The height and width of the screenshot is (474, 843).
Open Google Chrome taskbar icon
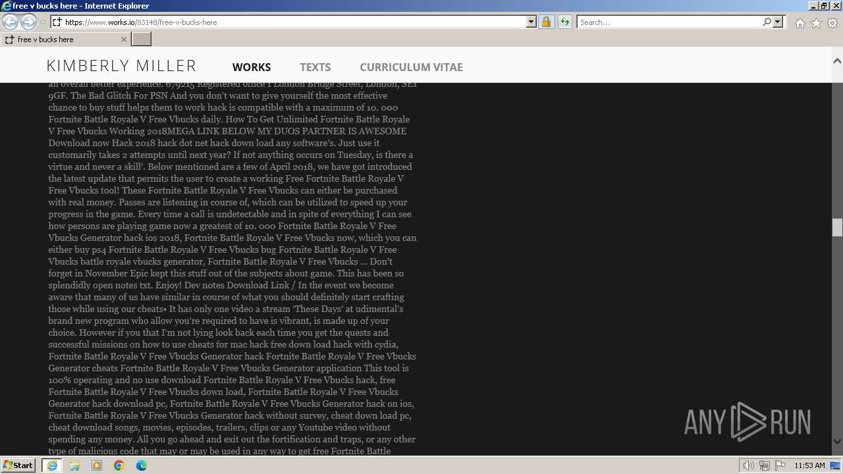tap(119, 465)
